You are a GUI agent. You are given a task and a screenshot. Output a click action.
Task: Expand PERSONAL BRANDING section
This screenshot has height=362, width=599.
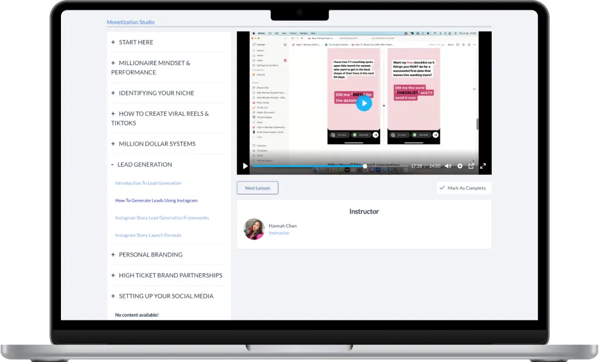point(147,255)
